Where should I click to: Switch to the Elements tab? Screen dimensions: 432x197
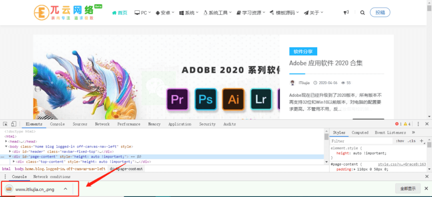[34, 124]
